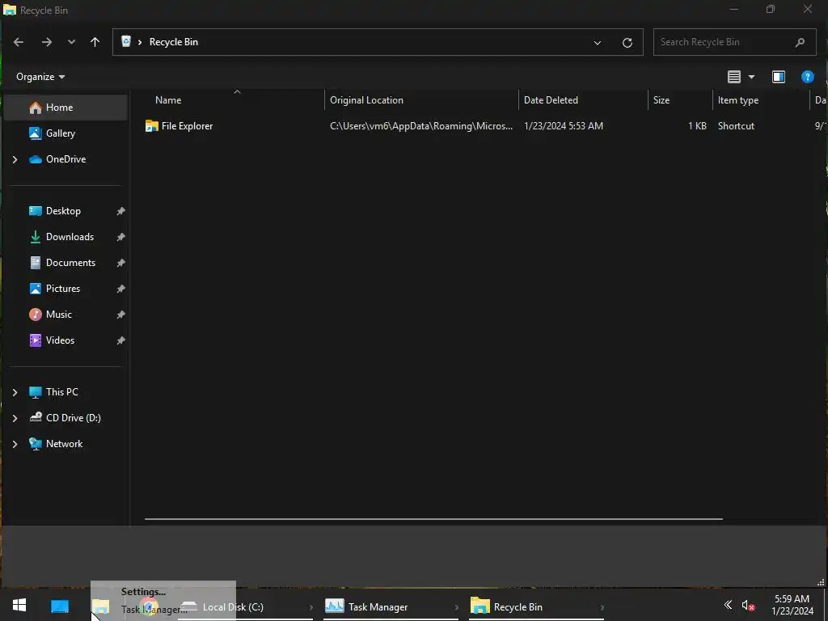Select Home in the navigation pane

pyautogui.click(x=65, y=108)
